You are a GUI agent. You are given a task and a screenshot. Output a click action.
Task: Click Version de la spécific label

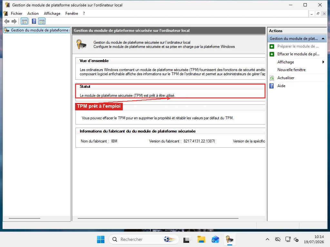(249, 141)
